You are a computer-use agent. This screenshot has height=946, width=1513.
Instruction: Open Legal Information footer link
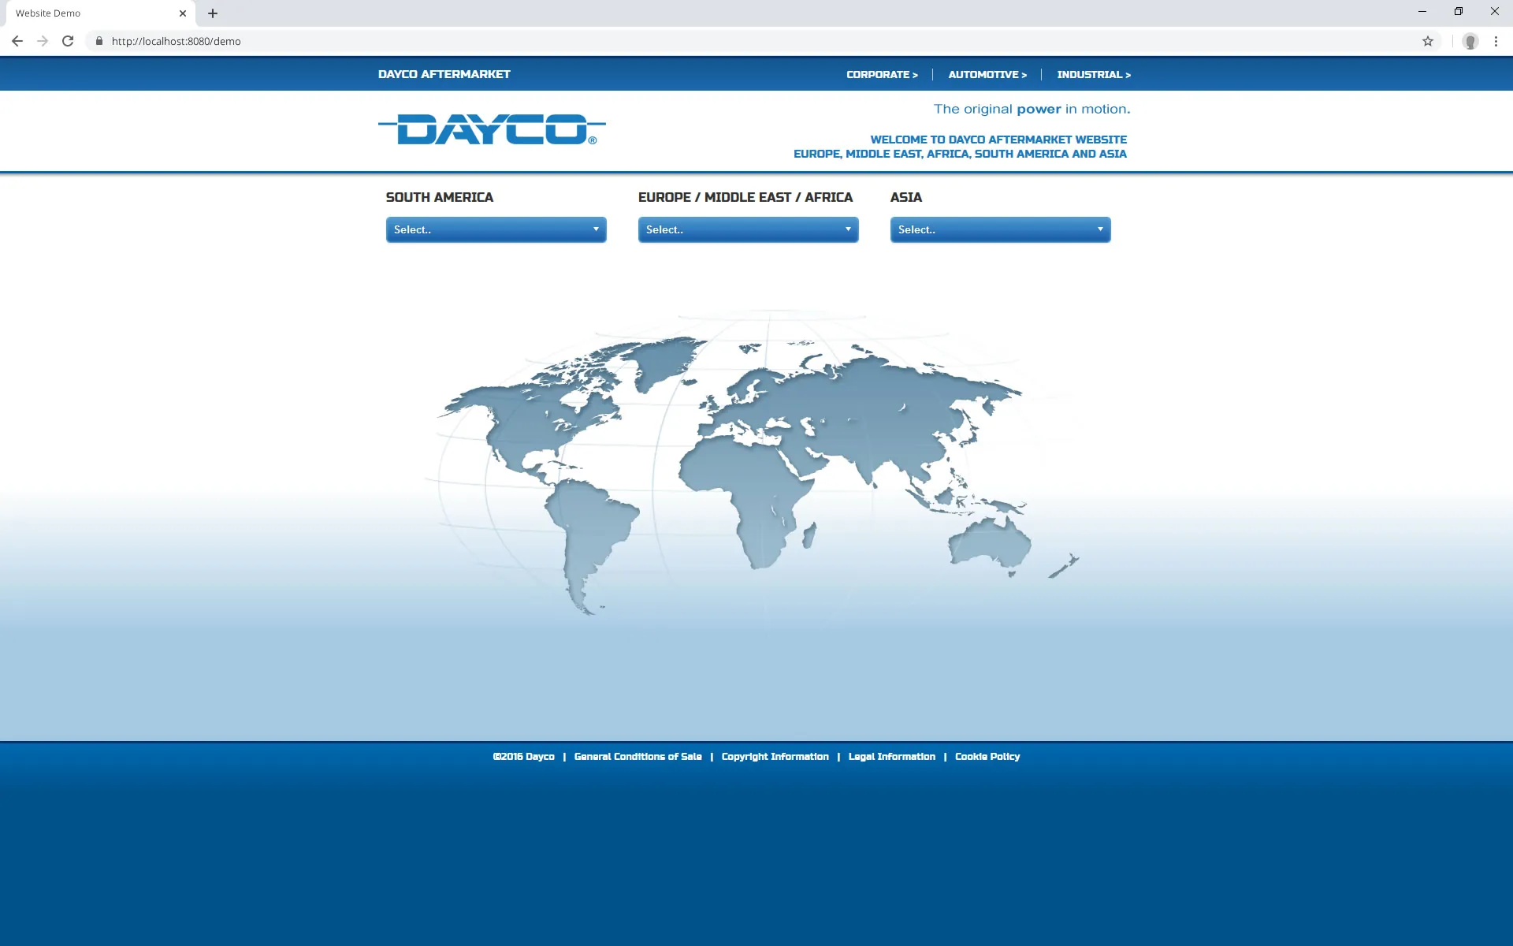click(x=891, y=757)
